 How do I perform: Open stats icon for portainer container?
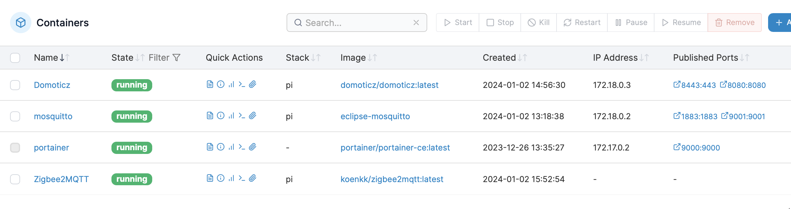pyautogui.click(x=231, y=147)
